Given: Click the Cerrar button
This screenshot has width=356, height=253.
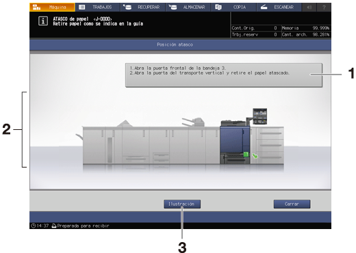Looking at the screenshot, I should (292, 204).
